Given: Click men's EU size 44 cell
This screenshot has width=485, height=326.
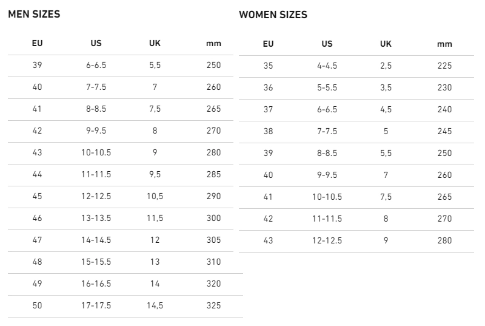Looking at the screenshot, I should [x=38, y=174].
